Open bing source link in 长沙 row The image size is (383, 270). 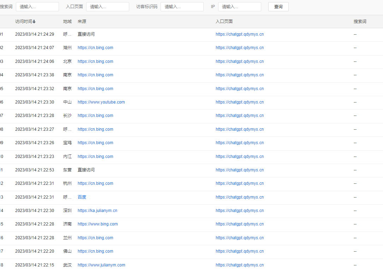(x=95, y=116)
